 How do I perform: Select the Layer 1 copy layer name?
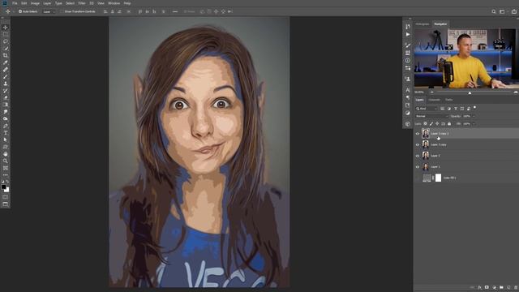point(439,144)
